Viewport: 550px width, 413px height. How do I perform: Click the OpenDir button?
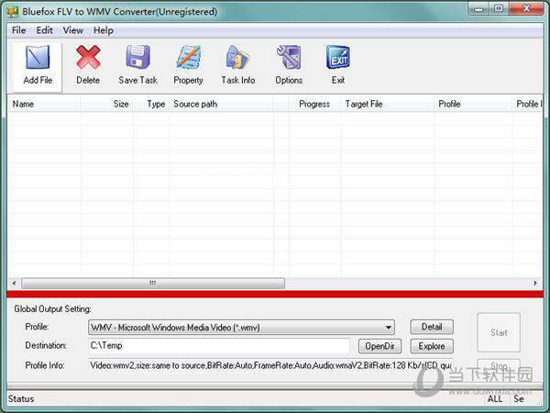(x=379, y=346)
